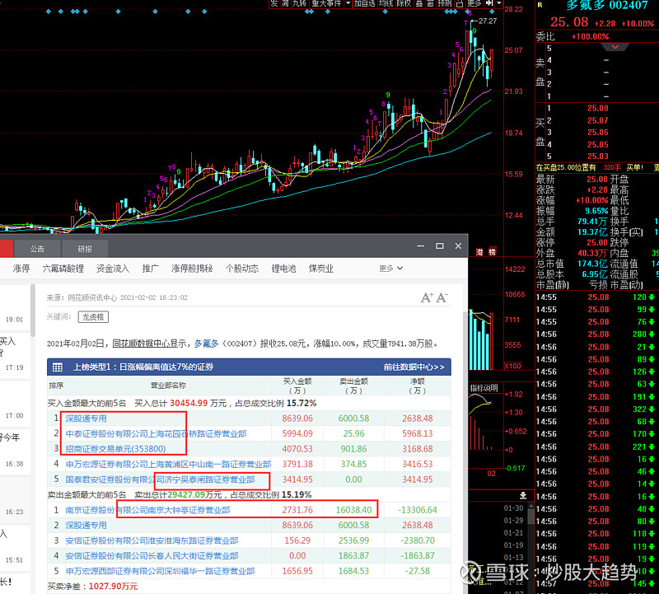
Task: Click the R badge beside stock name
Action: pyautogui.click(x=540, y=5)
